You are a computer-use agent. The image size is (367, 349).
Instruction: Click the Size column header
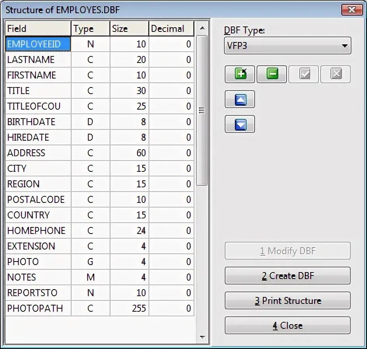click(x=129, y=28)
